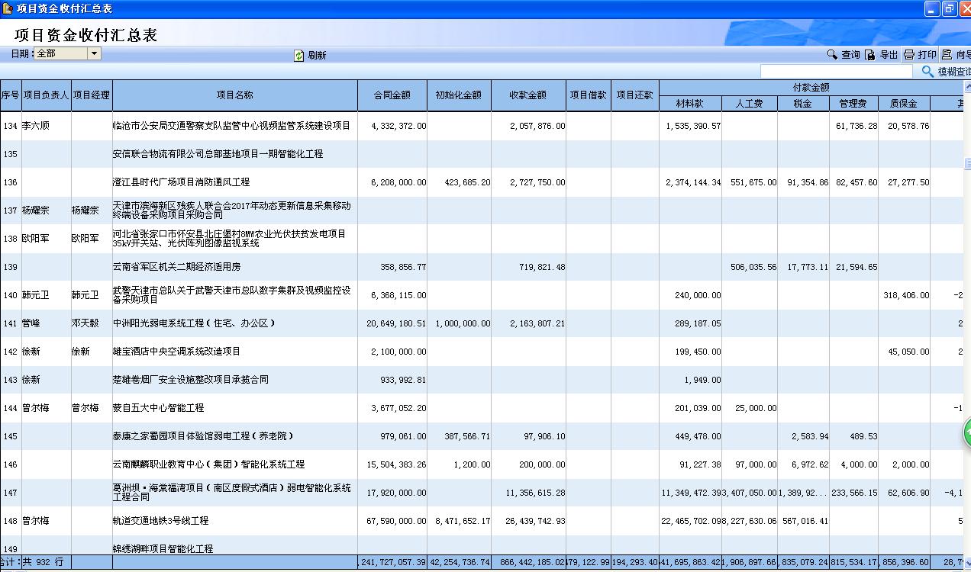Click the 查询 magnifier icon
The width and height of the screenshot is (971, 572).
click(x=832, y=55)
